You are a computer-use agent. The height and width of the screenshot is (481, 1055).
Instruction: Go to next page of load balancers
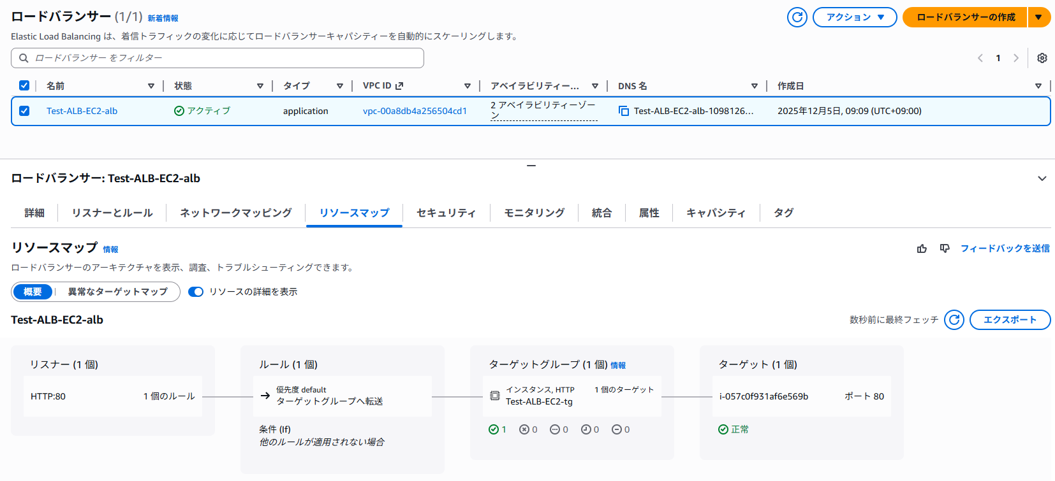point(1015,58)
